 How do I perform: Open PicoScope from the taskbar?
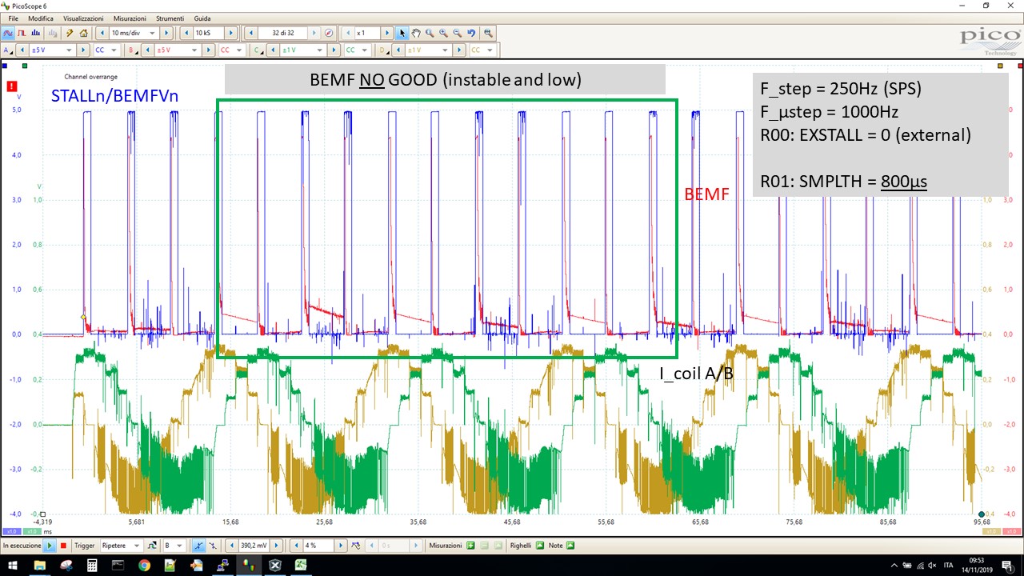tap(249, 566)
